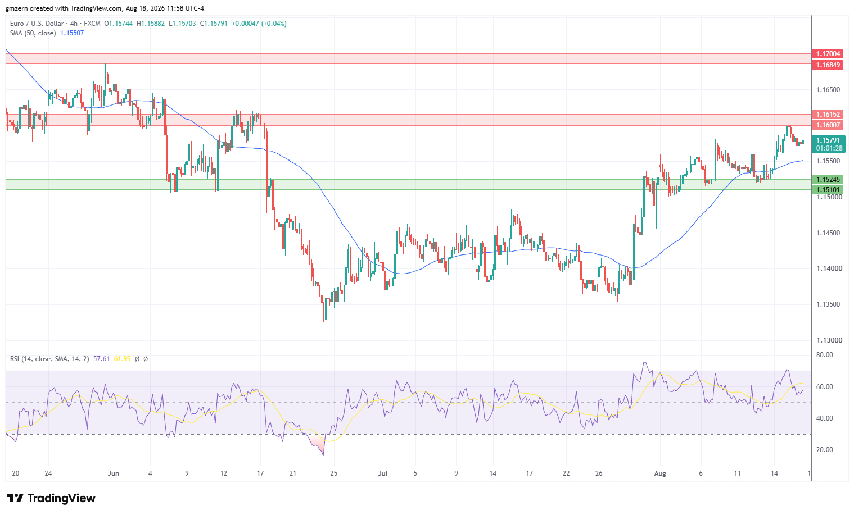The image size is (854, 515).
Task: Click 1.14500 on the price axis
Action: [828, 233]
